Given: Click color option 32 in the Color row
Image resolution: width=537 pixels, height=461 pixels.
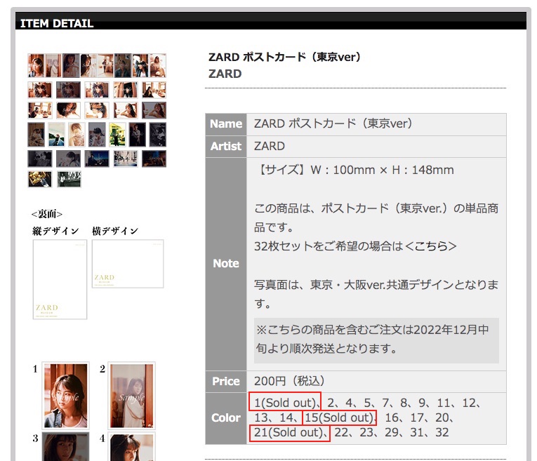Looking at the screenshot, I should pos(442,433).
